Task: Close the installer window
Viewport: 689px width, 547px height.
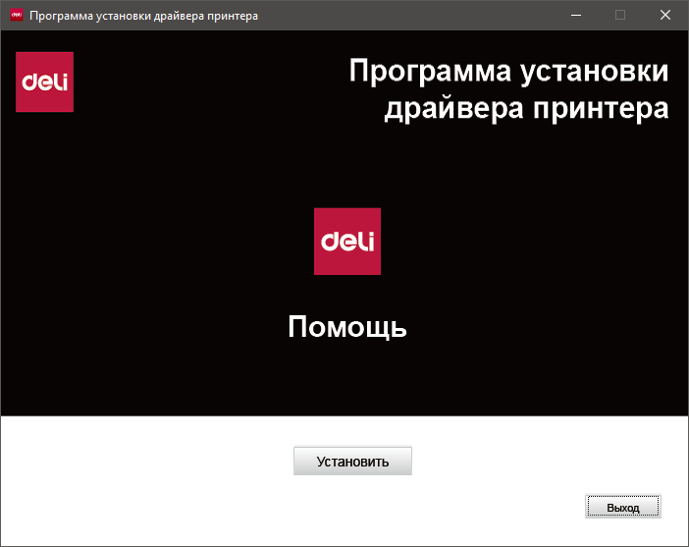Action: (x=665, y=16)
